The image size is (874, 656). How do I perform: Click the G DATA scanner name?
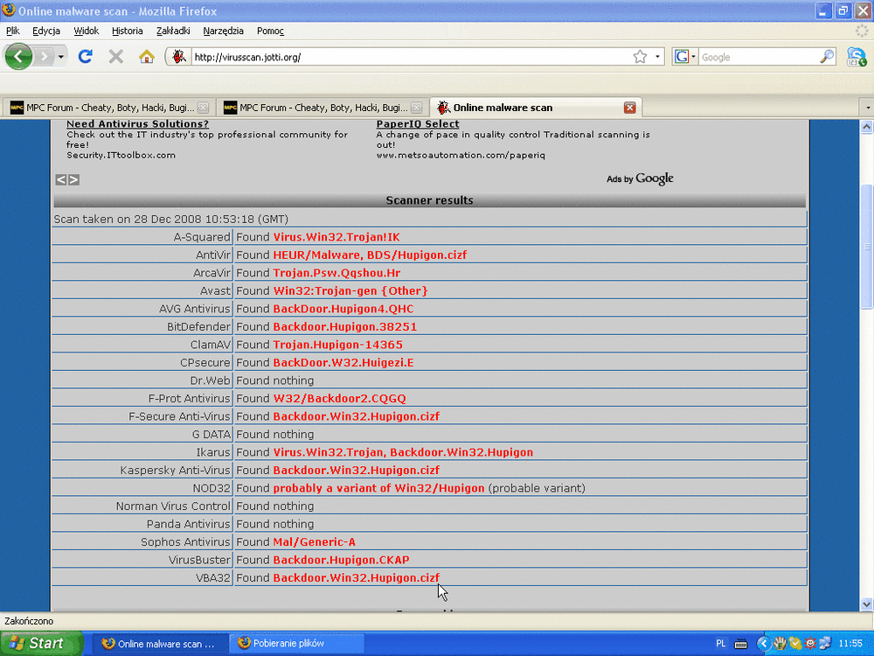pos(212,434)
